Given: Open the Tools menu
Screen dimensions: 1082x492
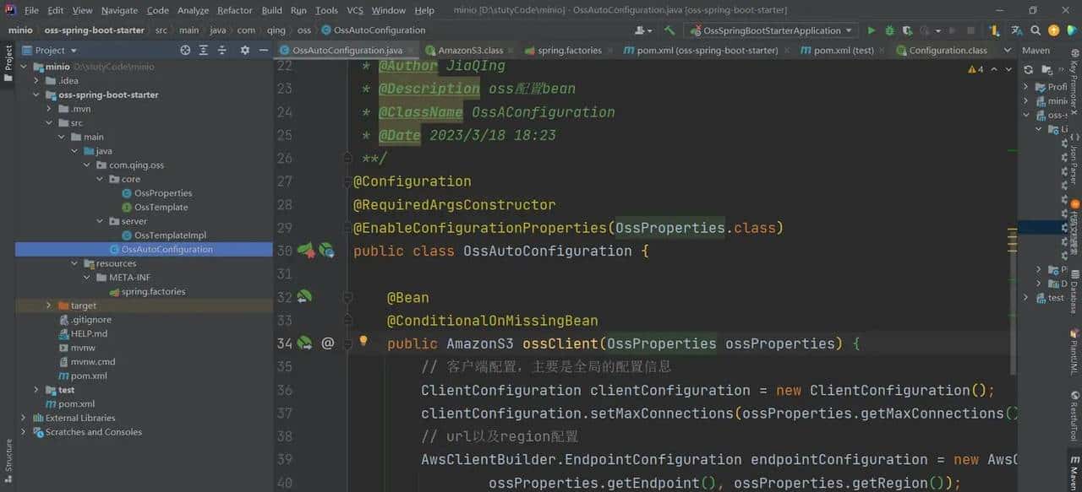Looking at the screenshot, I should [326, 10].
